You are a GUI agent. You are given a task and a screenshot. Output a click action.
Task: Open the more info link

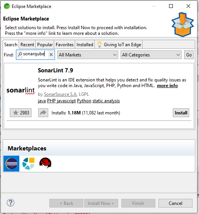167,86
